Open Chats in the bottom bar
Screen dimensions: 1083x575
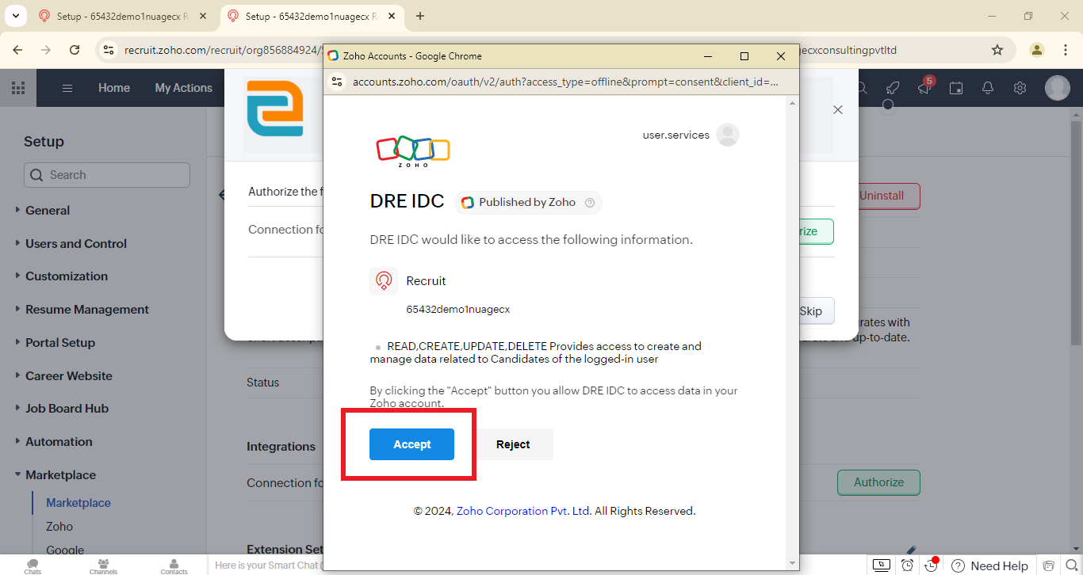[33, 565]
